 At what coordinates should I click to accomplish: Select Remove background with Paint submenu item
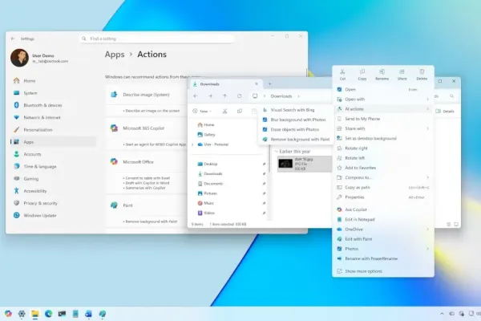(x=295, y=140)
